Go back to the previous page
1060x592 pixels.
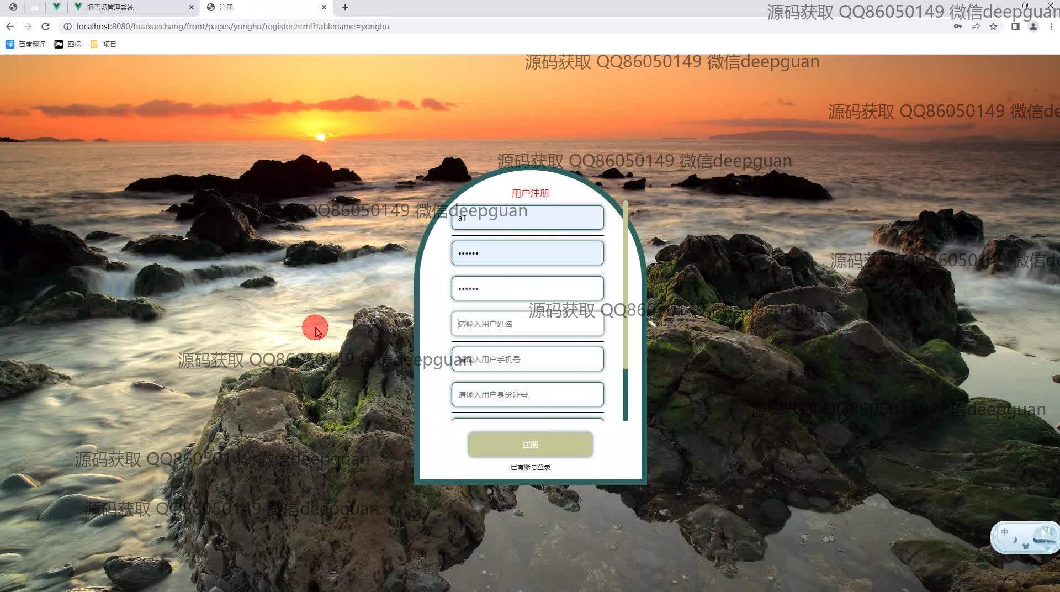tap(10, 27)
